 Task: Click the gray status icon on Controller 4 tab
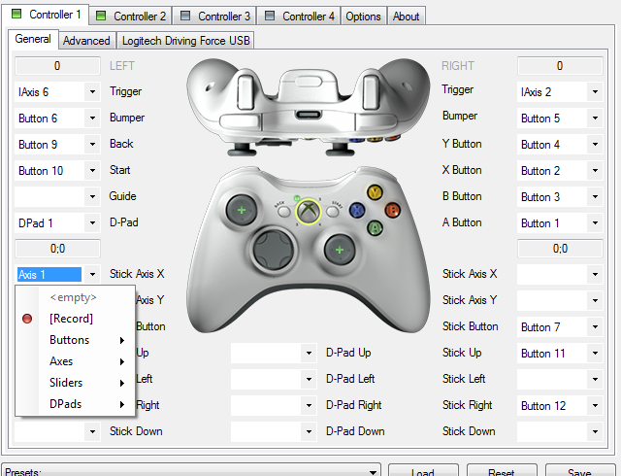[270, 16]
